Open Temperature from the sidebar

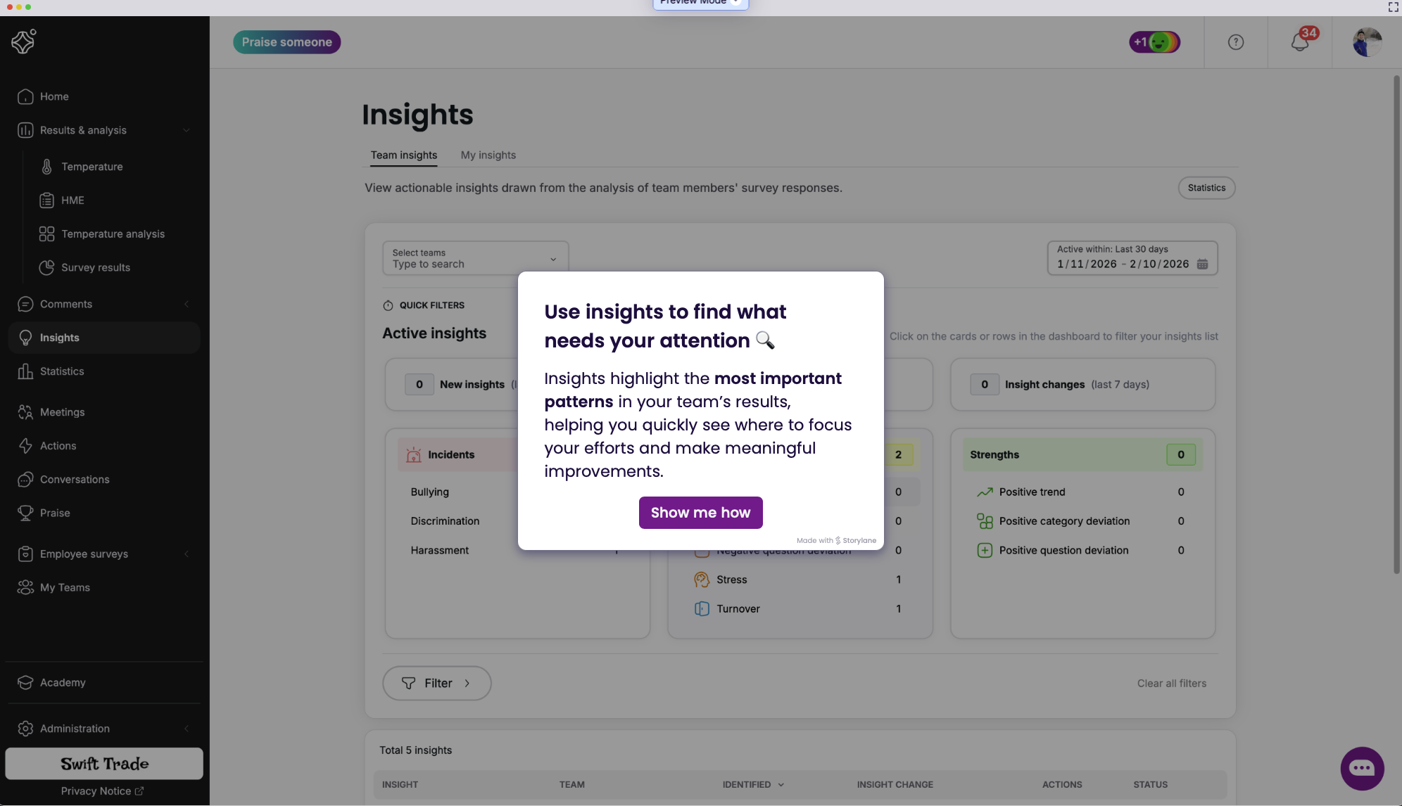[x=91, y=167]
